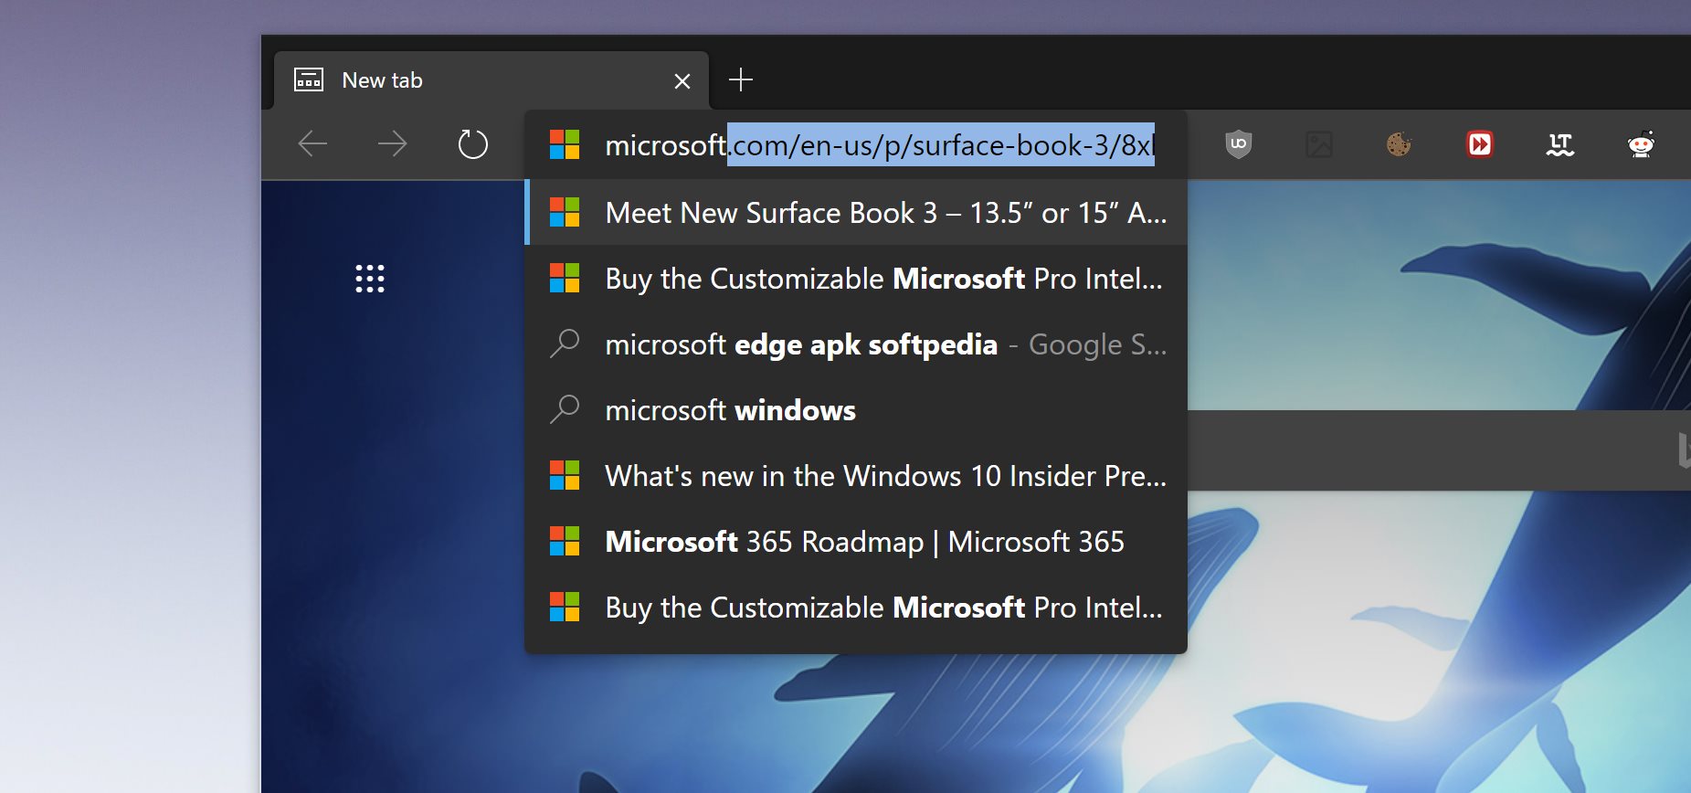Close the New tab tab
This screenshot has width=1691, height=793.
point(682,81)
